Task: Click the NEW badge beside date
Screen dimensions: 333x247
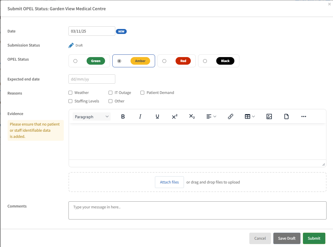Action: coord(121,31)
